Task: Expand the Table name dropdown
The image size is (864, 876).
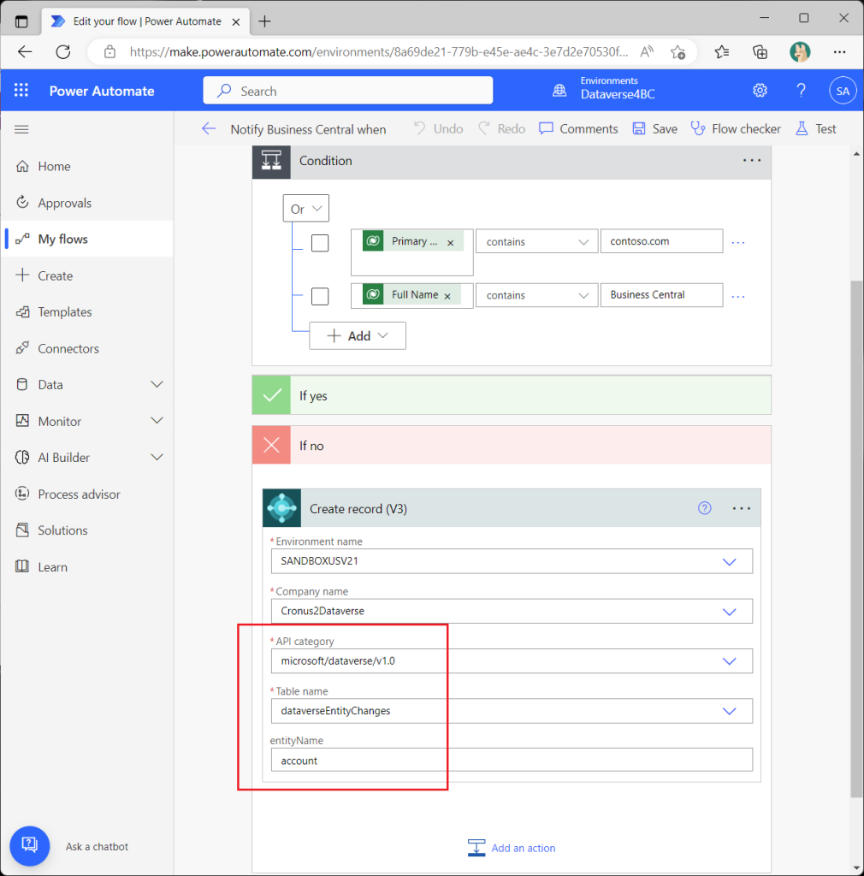Action: point(729,711)
